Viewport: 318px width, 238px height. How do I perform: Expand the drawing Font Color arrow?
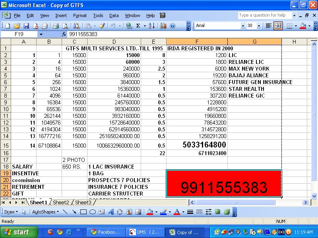pos(183,212)
